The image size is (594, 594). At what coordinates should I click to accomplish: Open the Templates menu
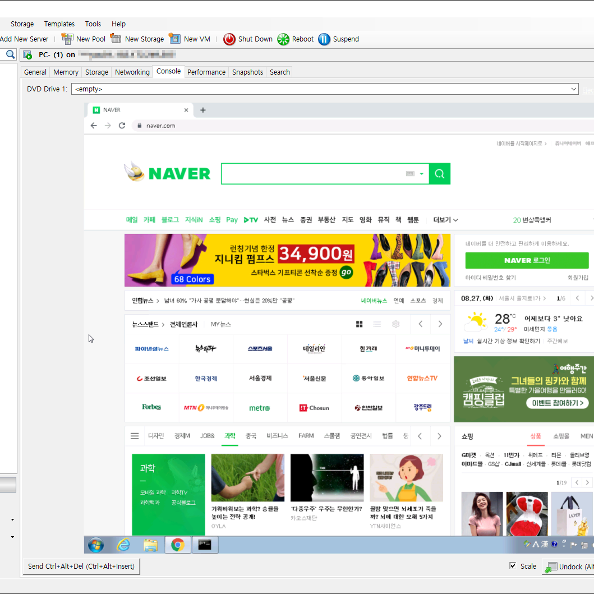pos(59,24)
